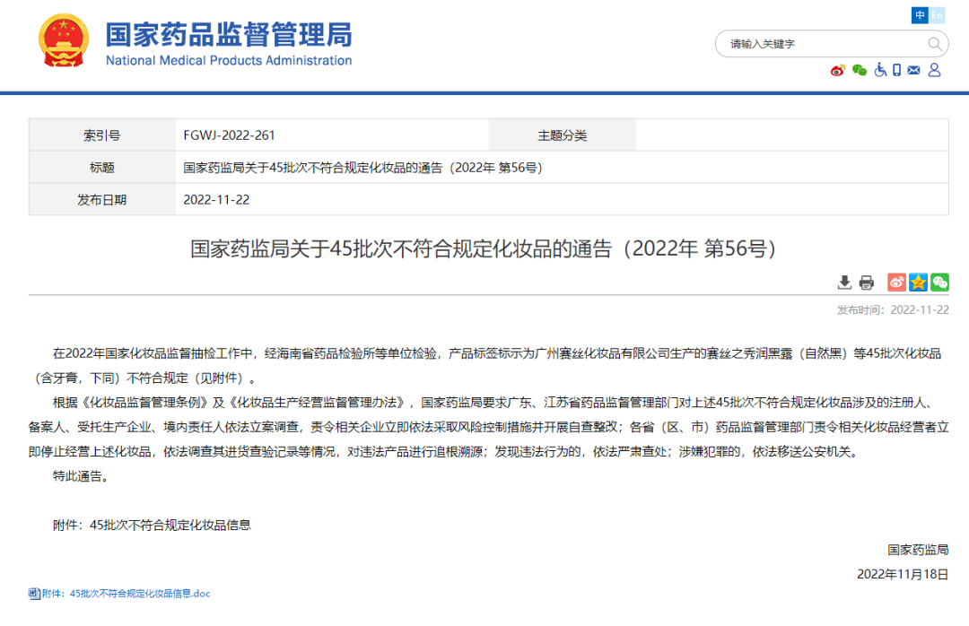
Task: Add to favorites with the star icon
Action: click(918, 283)
